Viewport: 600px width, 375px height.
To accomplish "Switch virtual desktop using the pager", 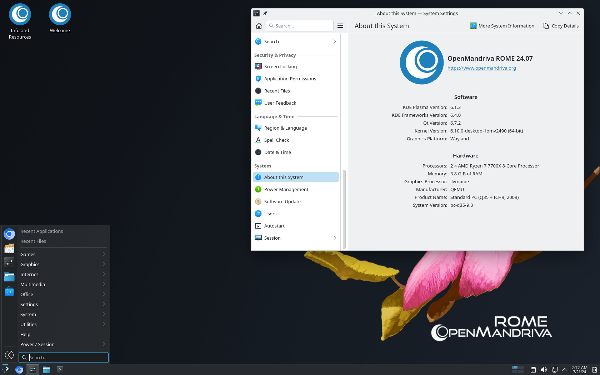I will [x=517, y=370].
